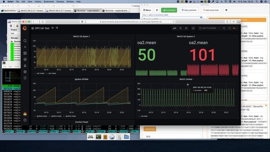Viewport: 270px width, 152px height.
Task: Close the publisher panel with X
Action: [201, 17]
